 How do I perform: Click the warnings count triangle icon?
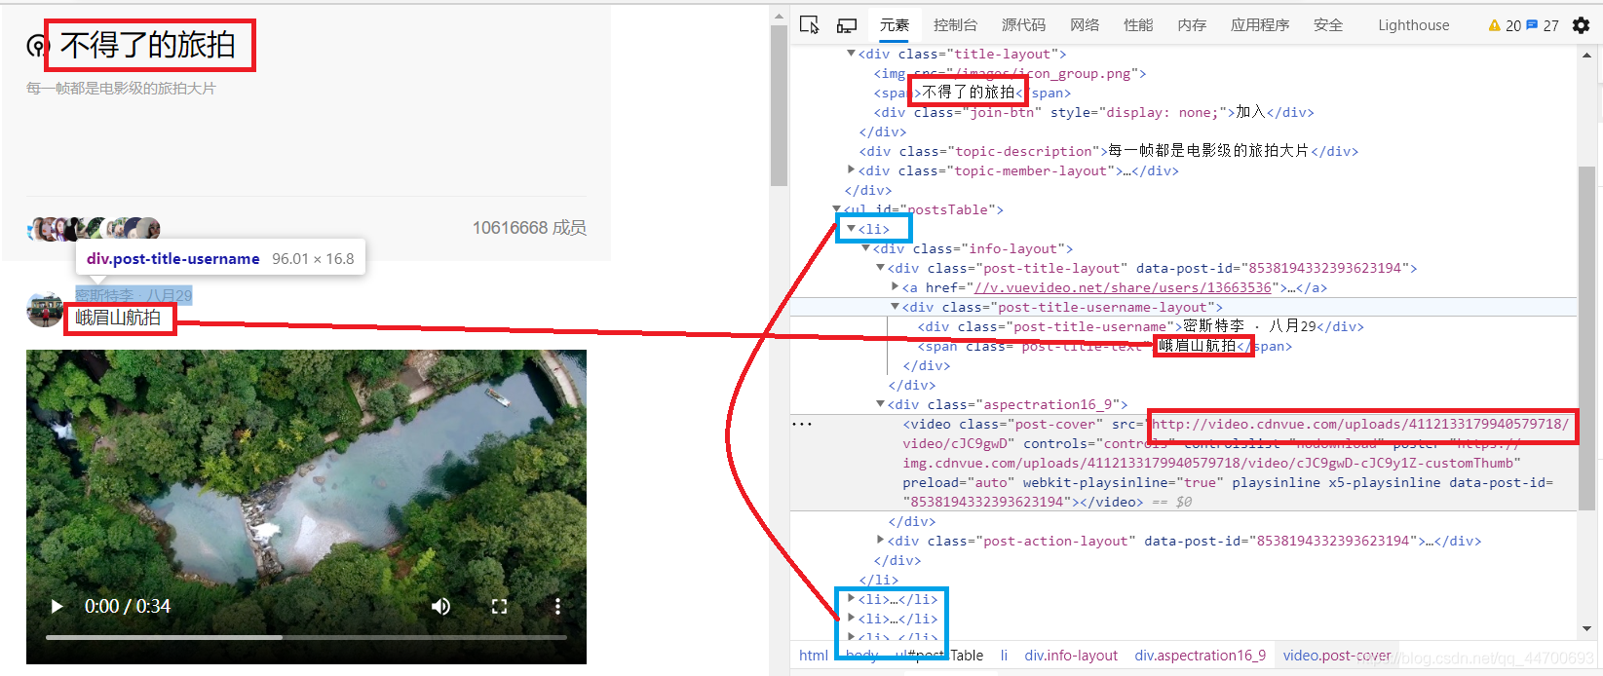point(1494,25)
